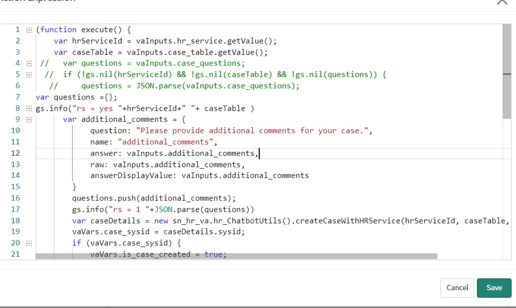Click 'caseTable' variable declaration on line 3

[92, 52]
